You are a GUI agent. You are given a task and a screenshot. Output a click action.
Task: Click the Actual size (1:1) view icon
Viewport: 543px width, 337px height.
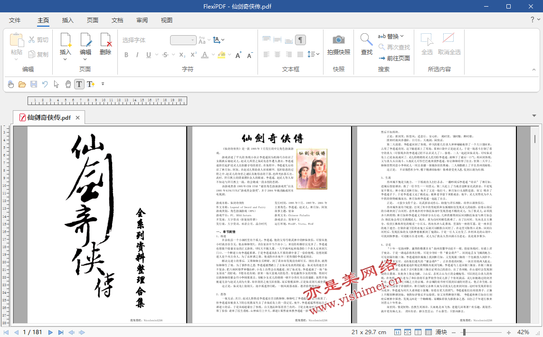click(398, 332)
